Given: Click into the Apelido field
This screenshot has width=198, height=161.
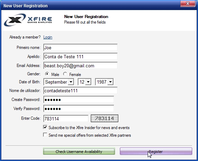Looking at the screenshot, I should pyautogui.click(x=80, y=57).
